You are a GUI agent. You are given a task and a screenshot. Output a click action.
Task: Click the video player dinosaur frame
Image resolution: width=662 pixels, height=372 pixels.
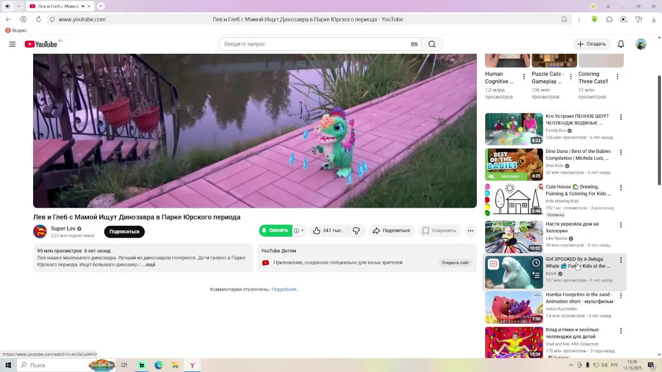(255, 131)
